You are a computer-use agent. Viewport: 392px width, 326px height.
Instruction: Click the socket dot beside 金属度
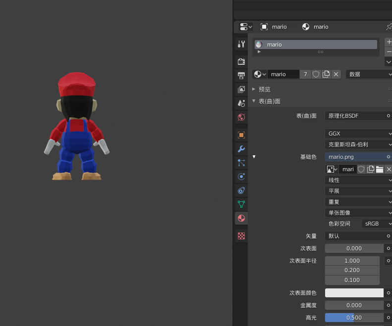click(x=388, y=305)
